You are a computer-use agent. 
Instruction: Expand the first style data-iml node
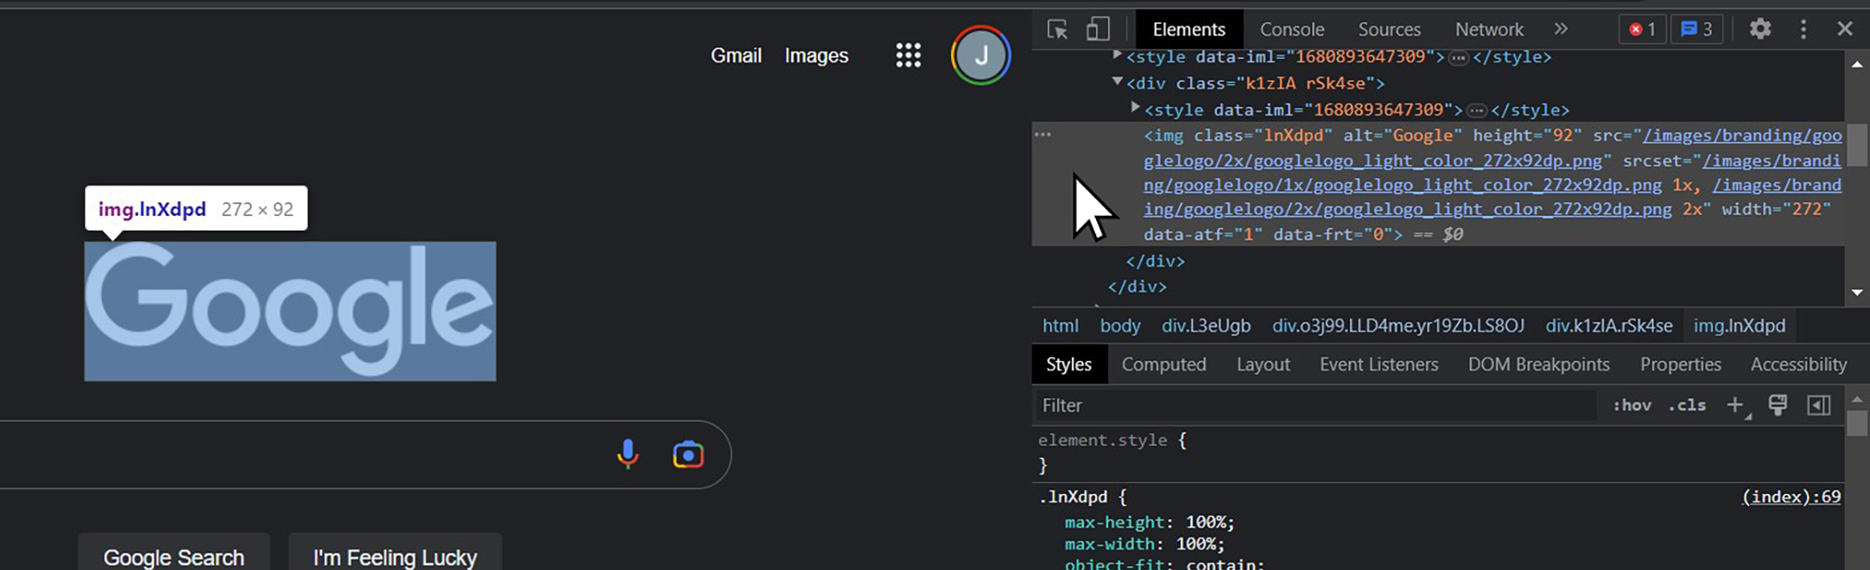point(1117,55)
